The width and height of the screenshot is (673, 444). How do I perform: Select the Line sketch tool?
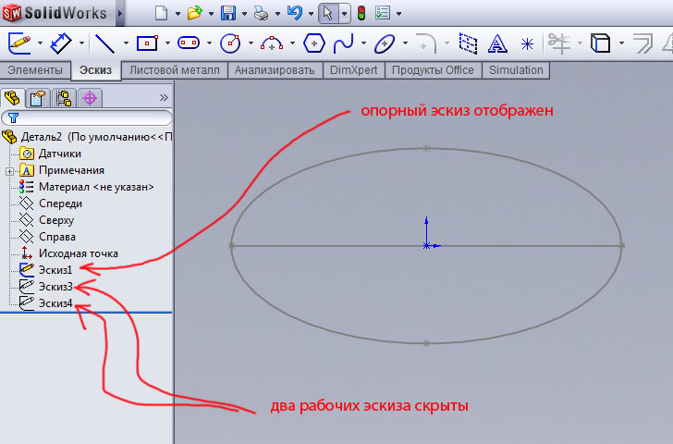click(104, 43)
